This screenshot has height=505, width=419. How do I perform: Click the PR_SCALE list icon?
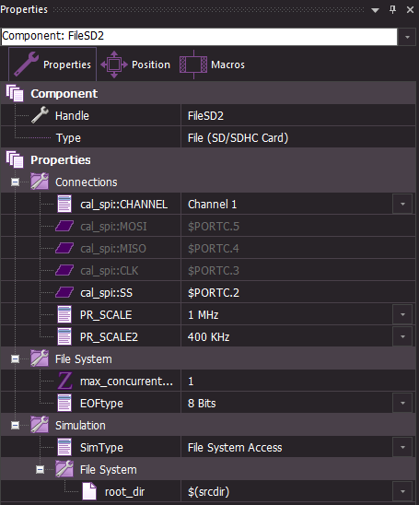click(64, 314)
